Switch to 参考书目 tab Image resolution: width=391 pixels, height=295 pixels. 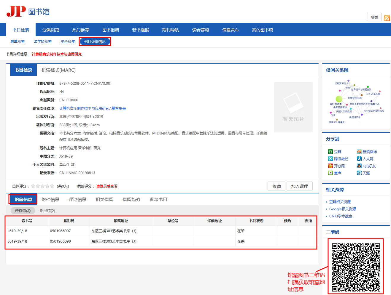pos(158,200)
